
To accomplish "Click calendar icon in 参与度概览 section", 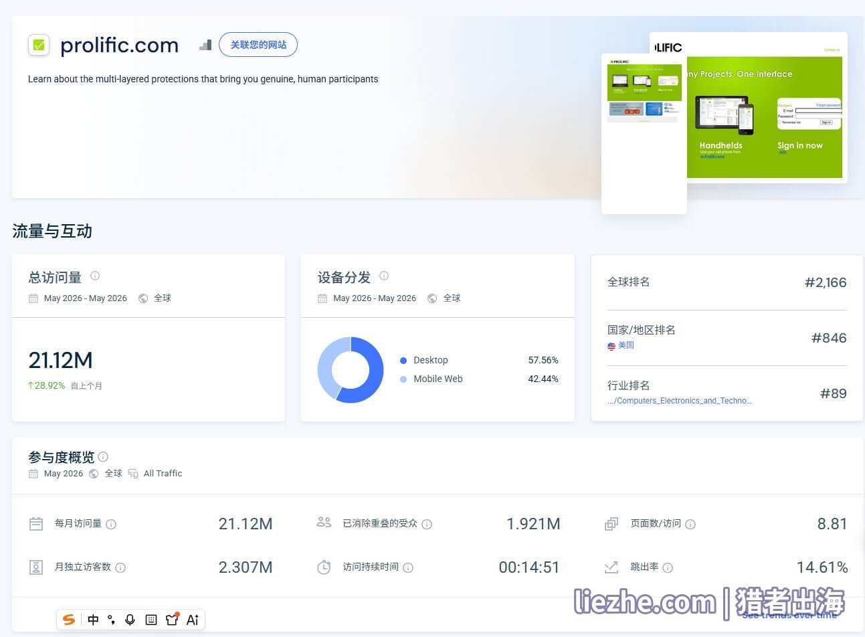I will (33, 474).
